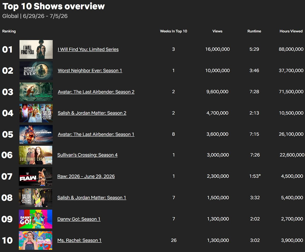
Task: Click the Hours Viewed column header
Action: [291, 31]
